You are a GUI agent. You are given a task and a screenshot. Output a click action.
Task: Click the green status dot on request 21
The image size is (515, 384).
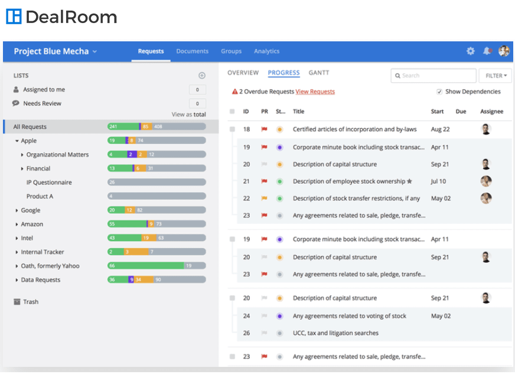pyautogui.click(x=279, y=181)
